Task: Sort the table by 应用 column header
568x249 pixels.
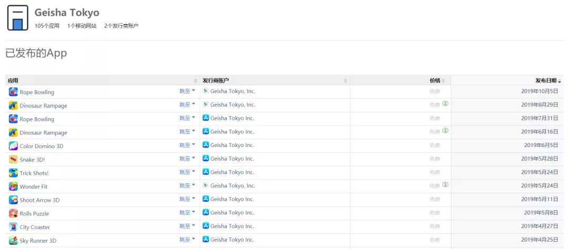Action: tap(13, 80)
